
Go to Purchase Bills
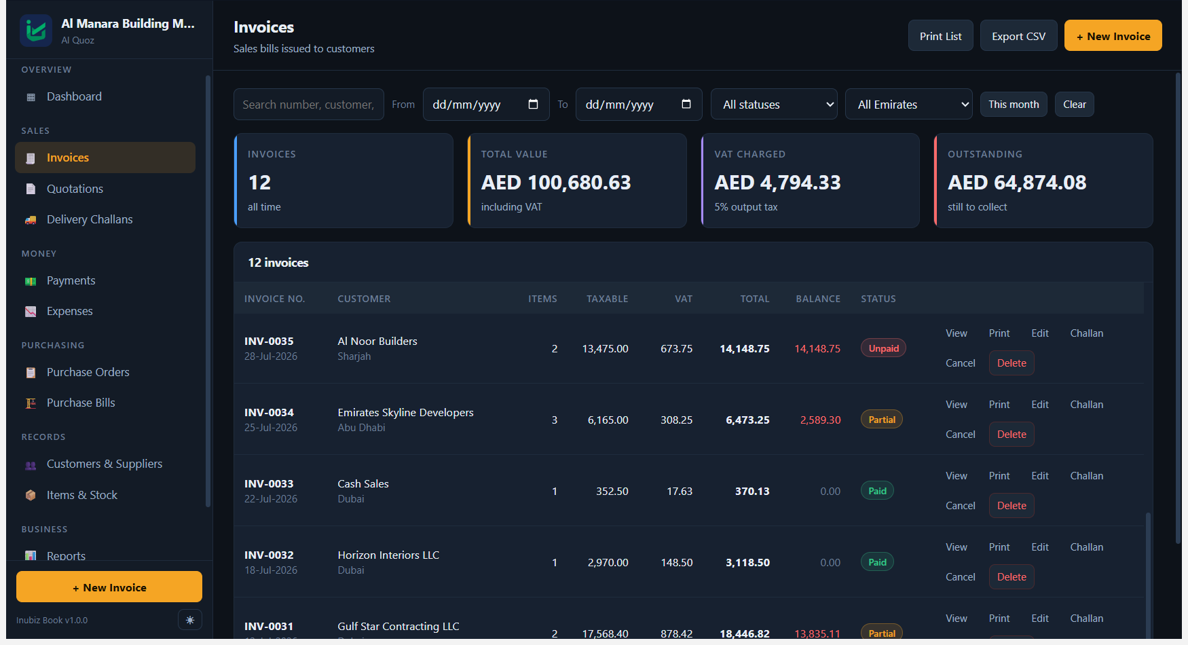[105, 403]
